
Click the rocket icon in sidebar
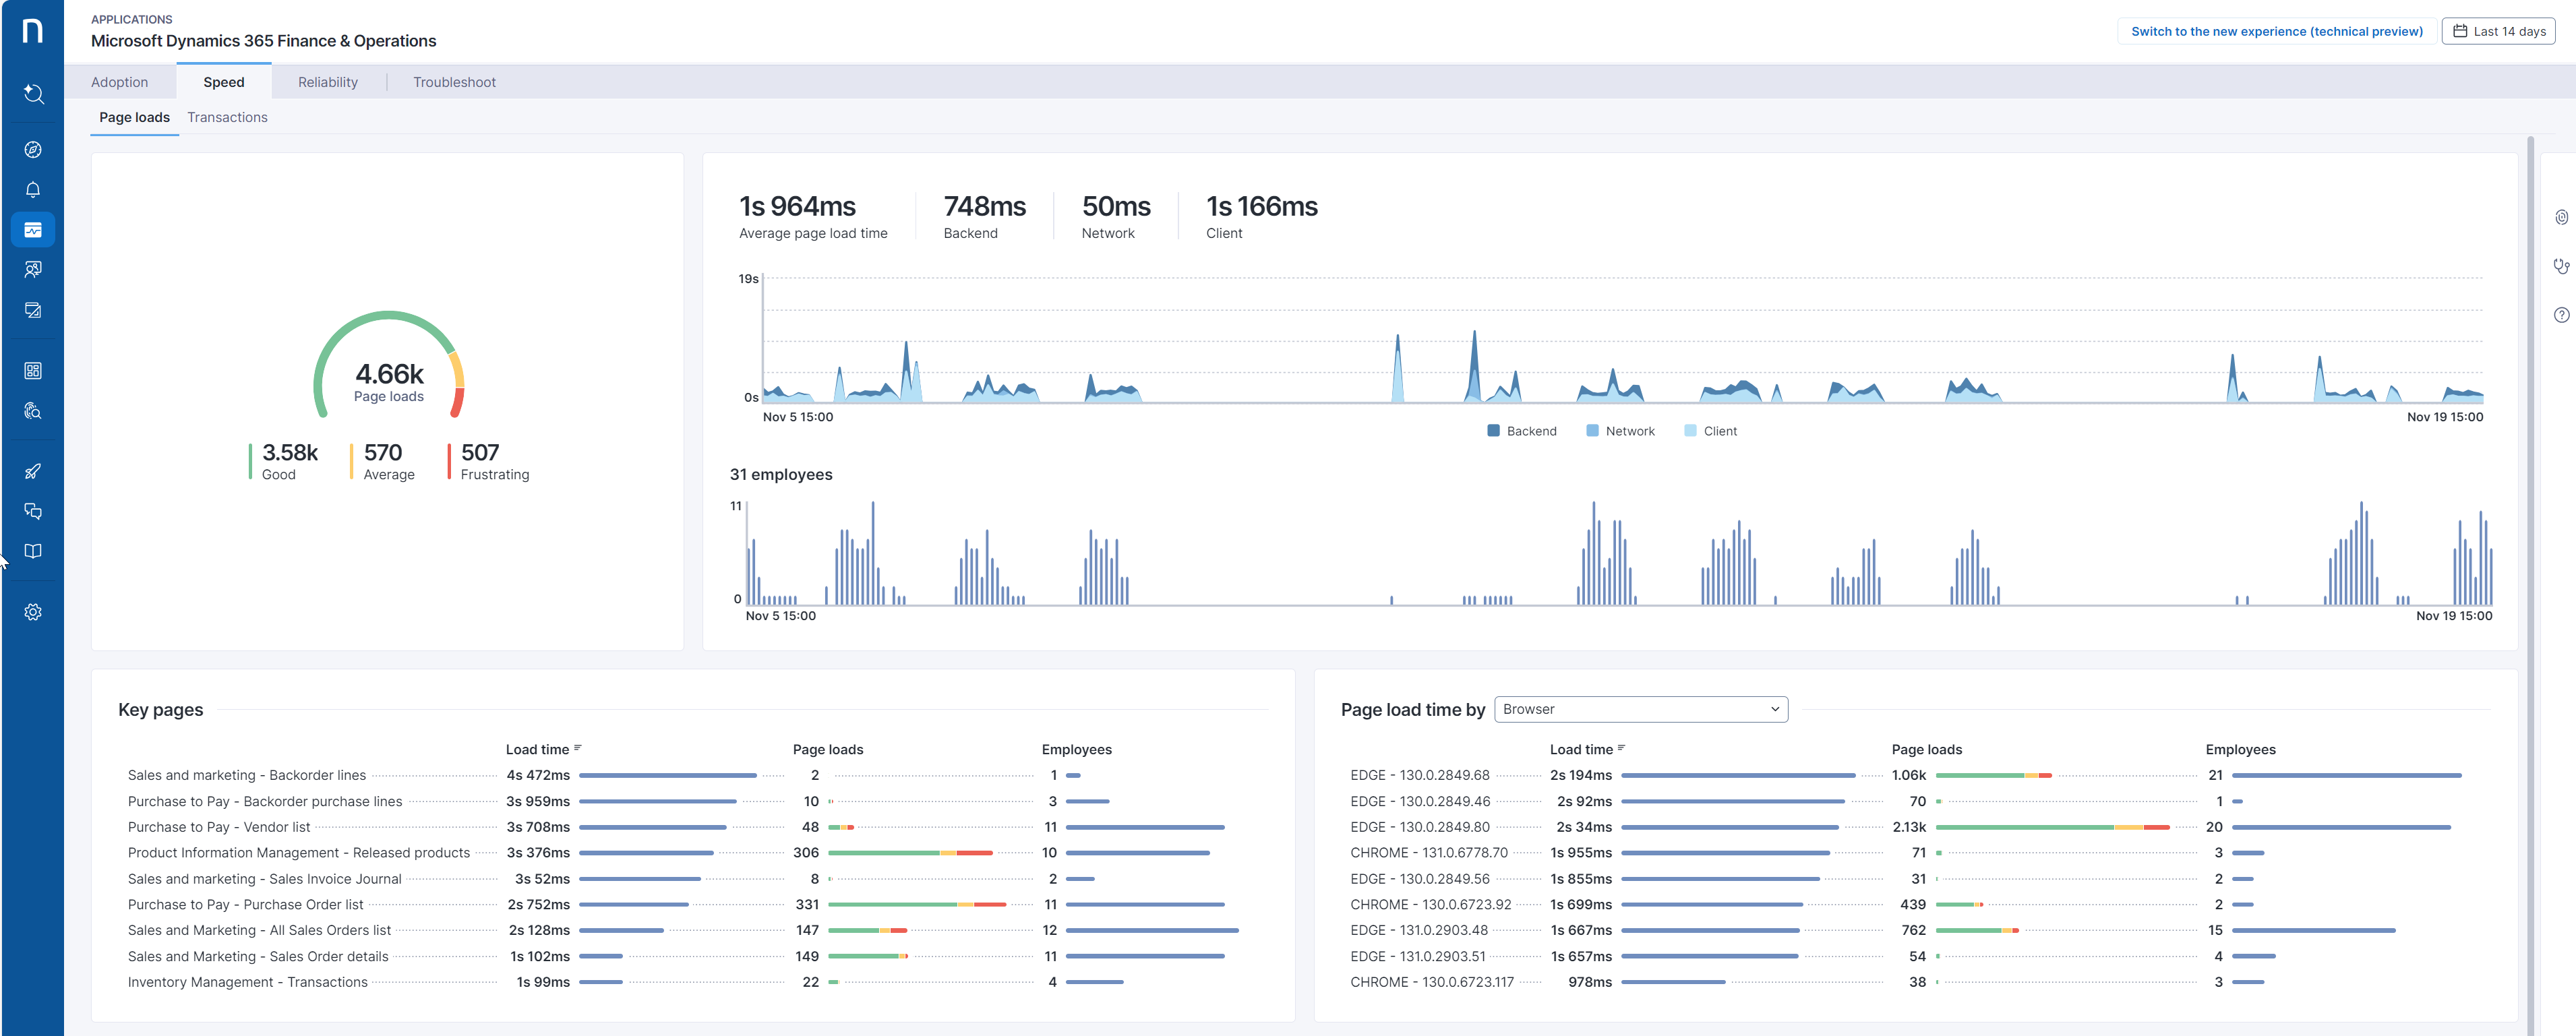(33, 471)
